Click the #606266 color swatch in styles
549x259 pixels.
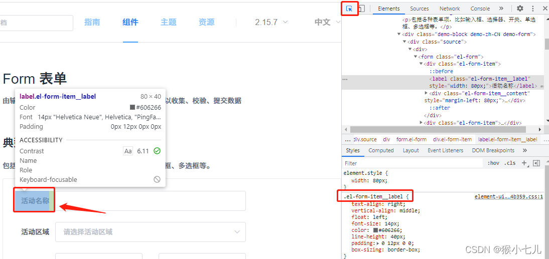tap(376, 230)
